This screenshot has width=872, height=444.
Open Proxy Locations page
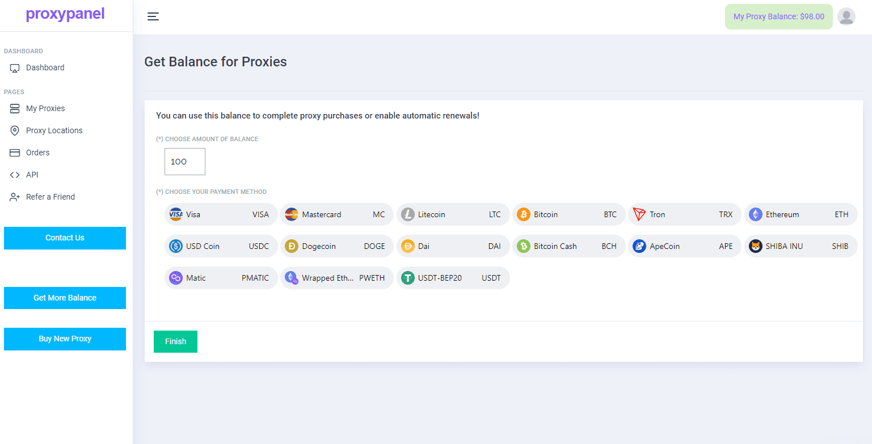click(54, 130)
